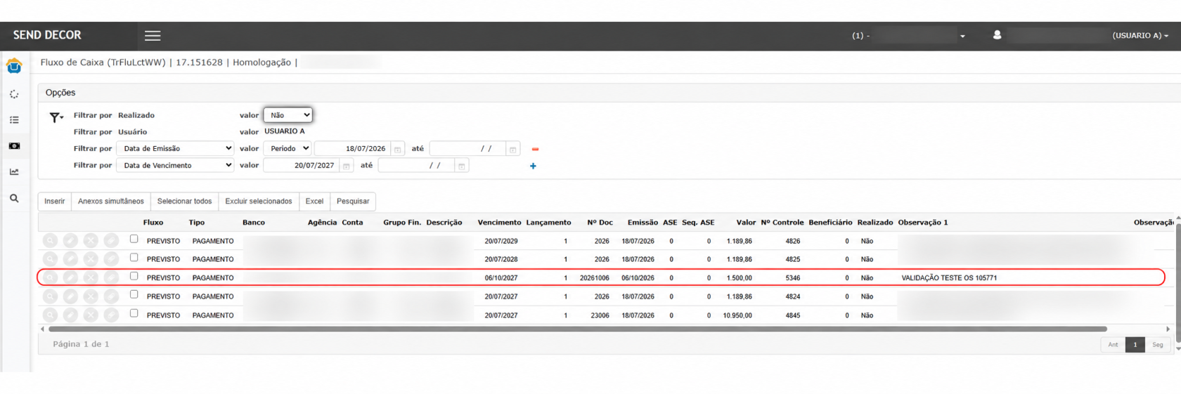Check the row with vencimento 06/10/2027
The image size is (1181, 394).
click(x=134, y=276)
